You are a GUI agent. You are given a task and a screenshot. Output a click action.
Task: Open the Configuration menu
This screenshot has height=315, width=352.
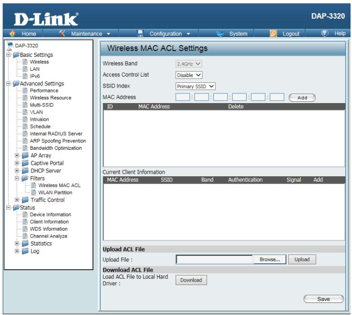pyautogui.click(x=166, y=34)
